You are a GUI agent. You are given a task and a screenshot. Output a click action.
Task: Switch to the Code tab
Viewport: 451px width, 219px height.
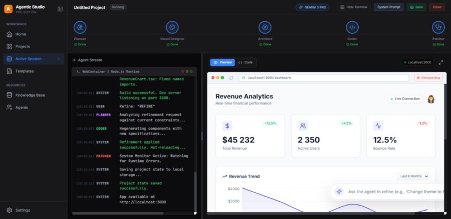tap(245, 62)
